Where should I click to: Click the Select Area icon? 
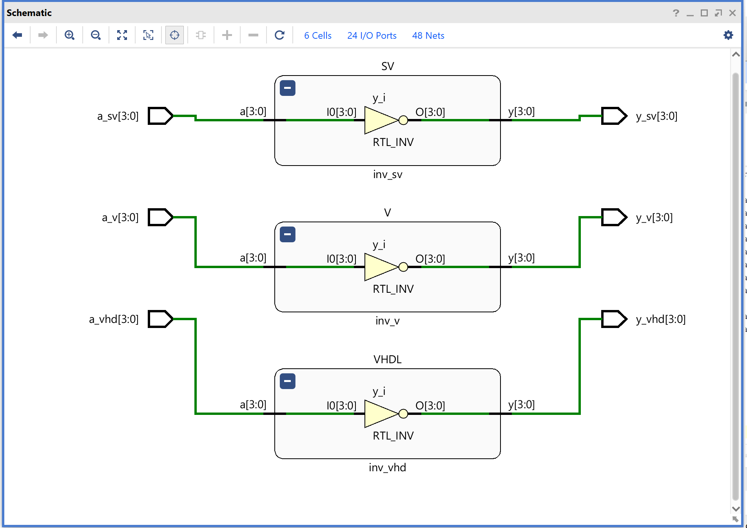click(x=148, y=35)
